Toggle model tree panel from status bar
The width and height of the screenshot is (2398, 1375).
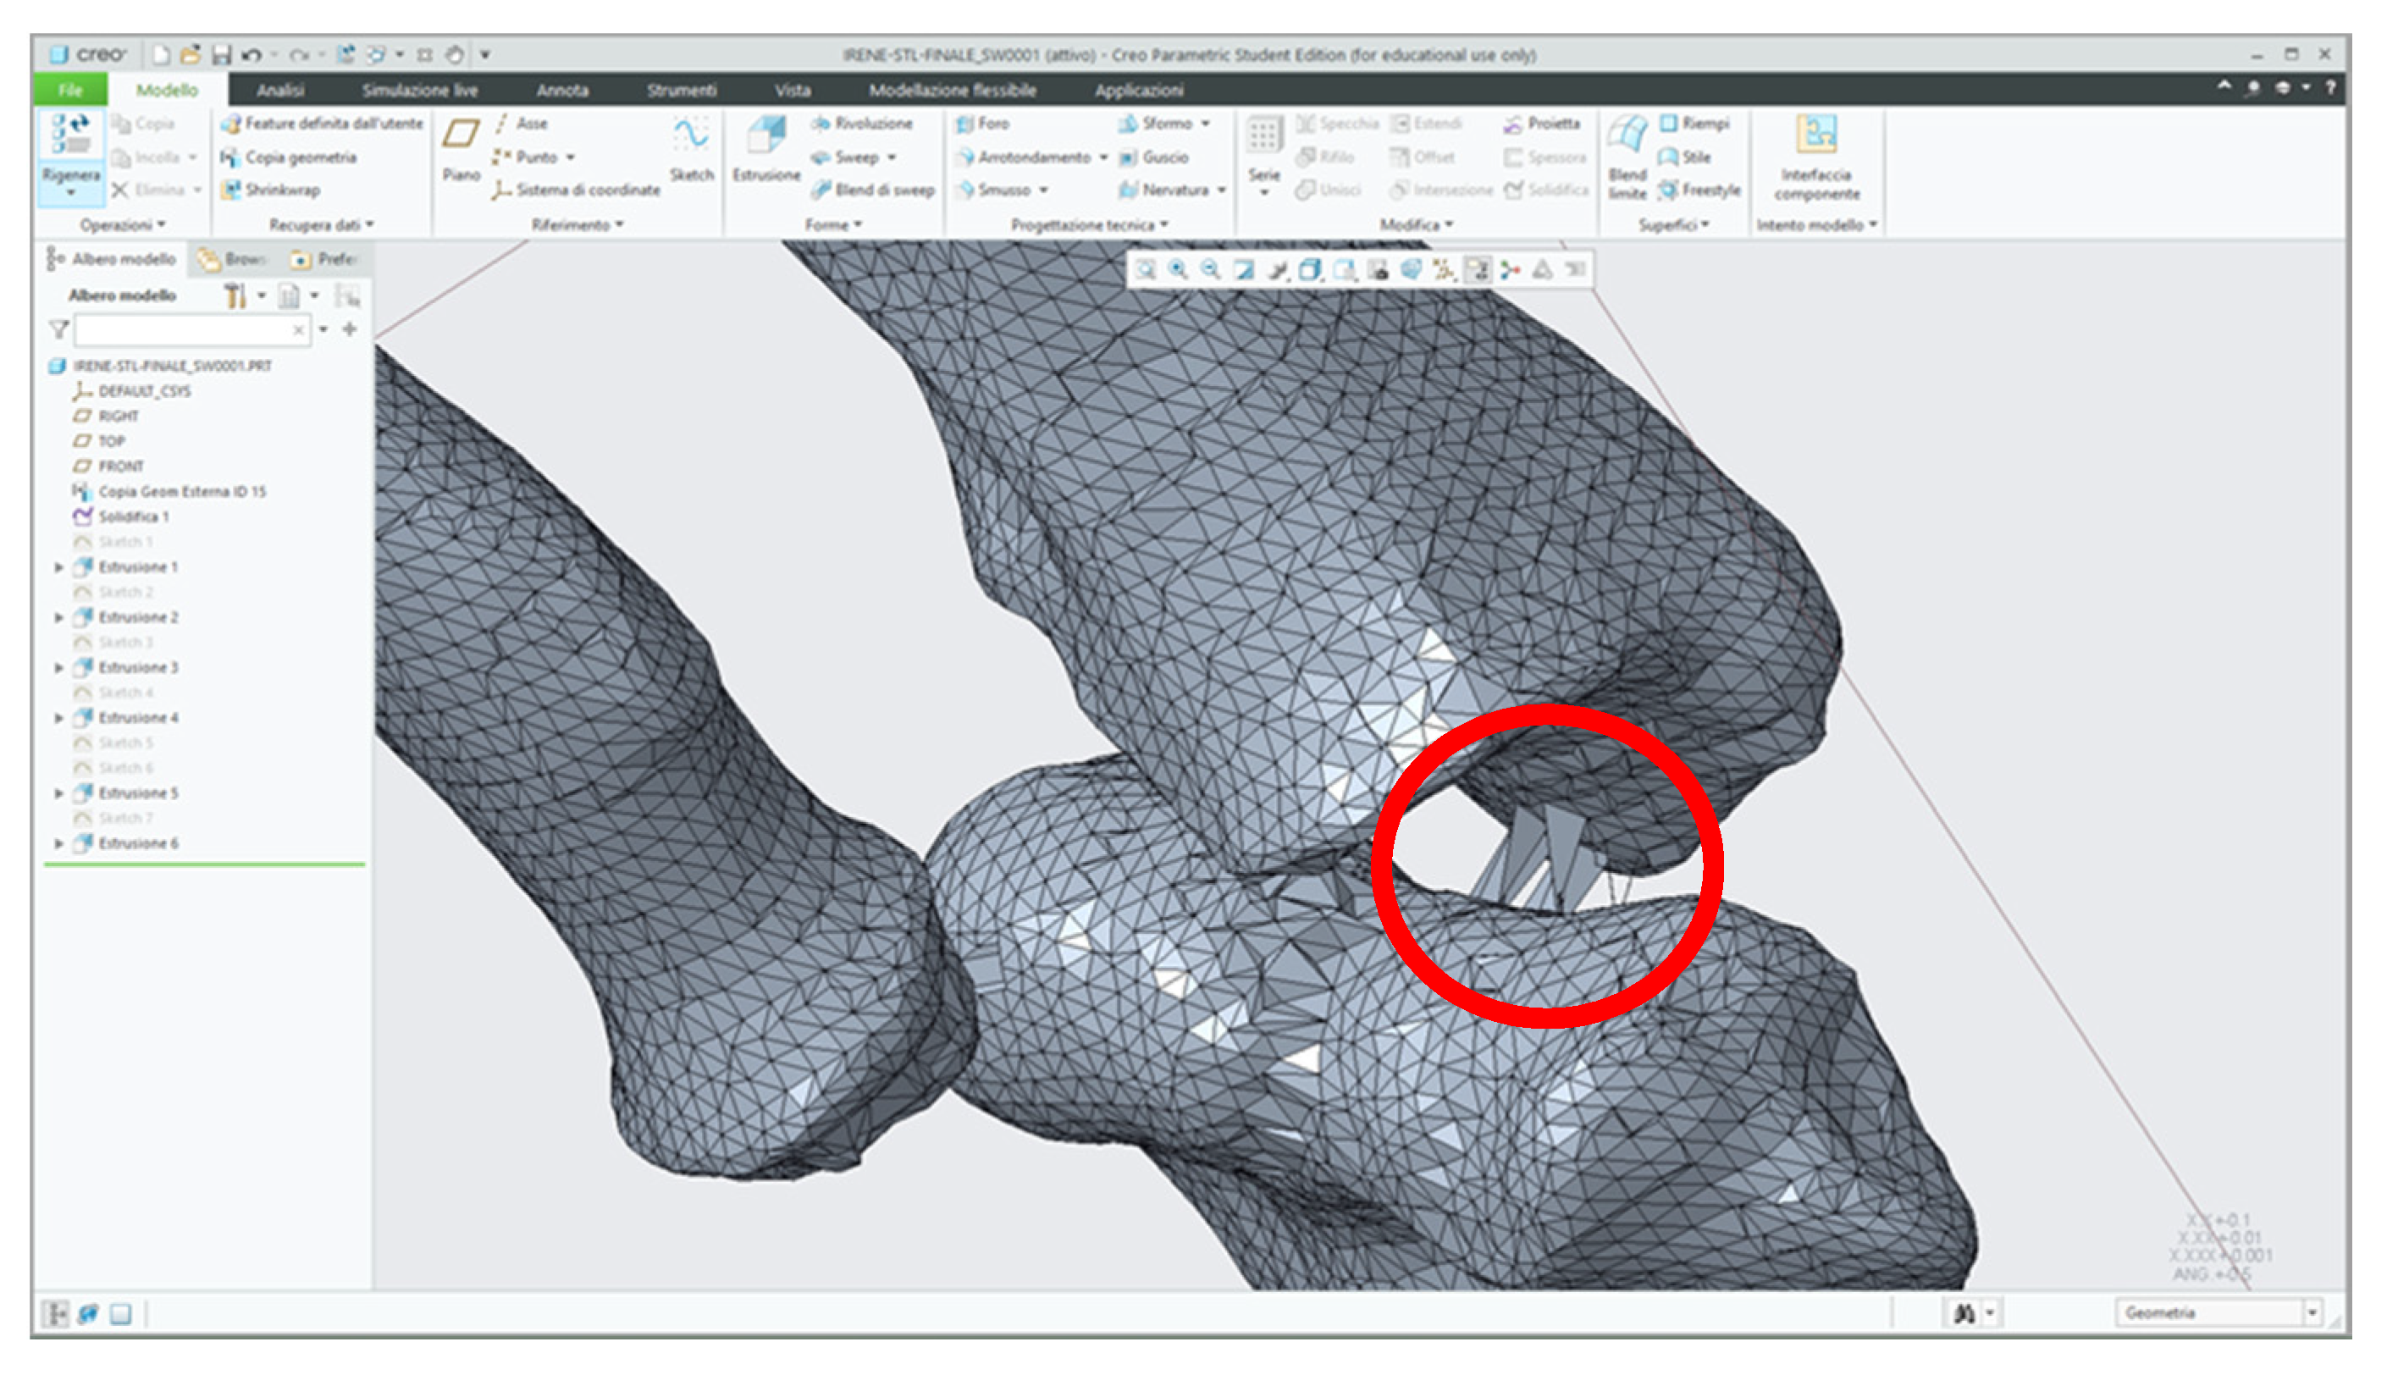coord(56,1314)
